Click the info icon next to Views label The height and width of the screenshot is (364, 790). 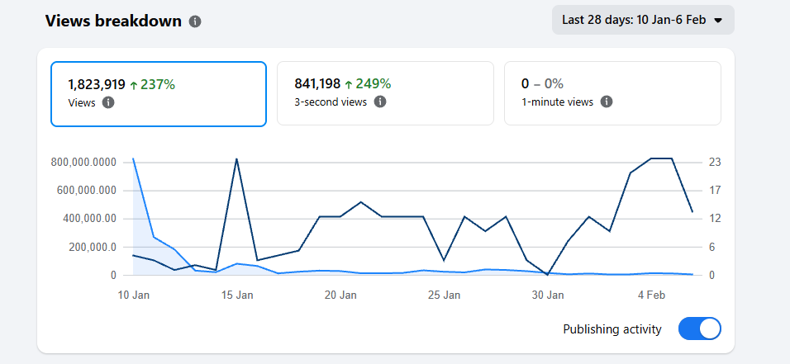[x=108, y=102]
